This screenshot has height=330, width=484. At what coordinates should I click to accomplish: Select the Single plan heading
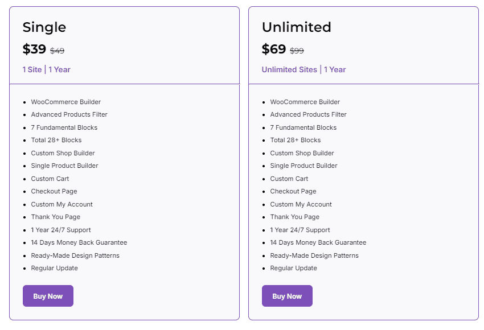(44, 27)
